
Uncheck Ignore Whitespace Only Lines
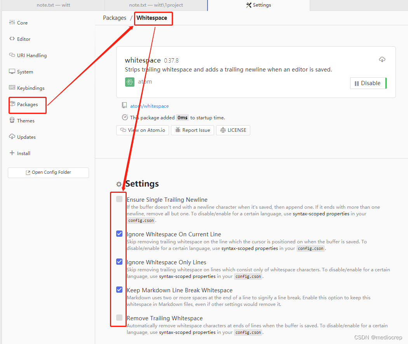[x=119, y=262]
